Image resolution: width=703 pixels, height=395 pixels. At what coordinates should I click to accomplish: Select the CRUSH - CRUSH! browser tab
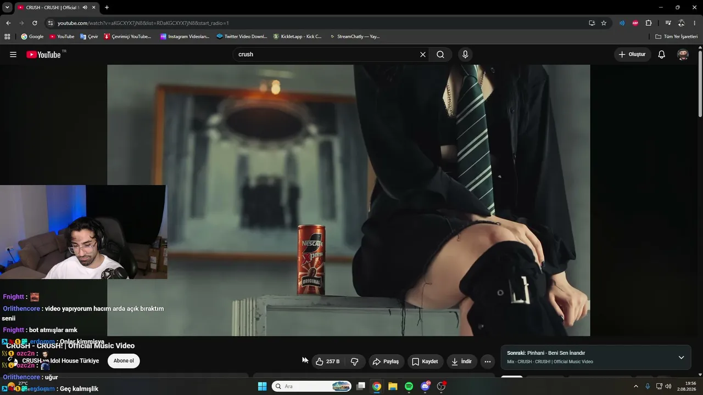coord(57,7)
